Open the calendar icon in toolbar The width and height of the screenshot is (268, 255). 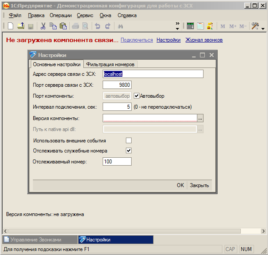pos(200,26)
